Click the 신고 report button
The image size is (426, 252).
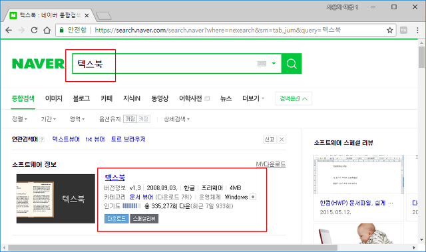click(x=270, y=140)
